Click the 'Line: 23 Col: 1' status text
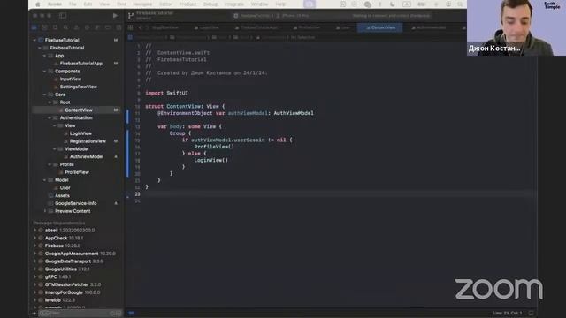The height and width of the screenshot is (318, 566). pos(507,313)
